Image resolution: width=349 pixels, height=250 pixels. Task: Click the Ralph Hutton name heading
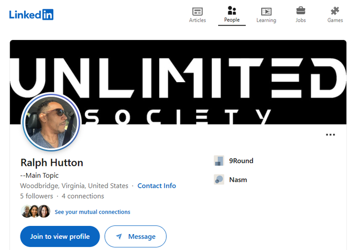52,163
